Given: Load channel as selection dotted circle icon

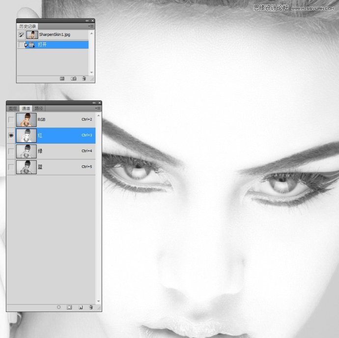Looking at the screenshot, I should 58,307.
